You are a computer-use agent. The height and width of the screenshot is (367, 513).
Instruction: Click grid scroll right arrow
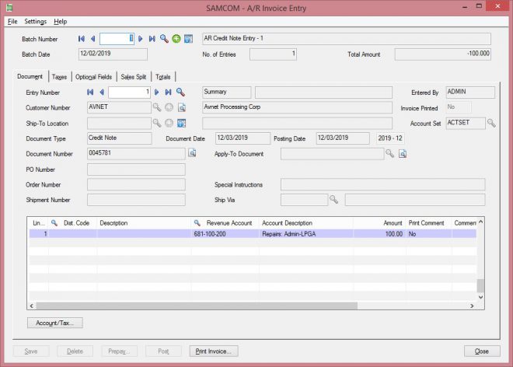click(472, 306)
